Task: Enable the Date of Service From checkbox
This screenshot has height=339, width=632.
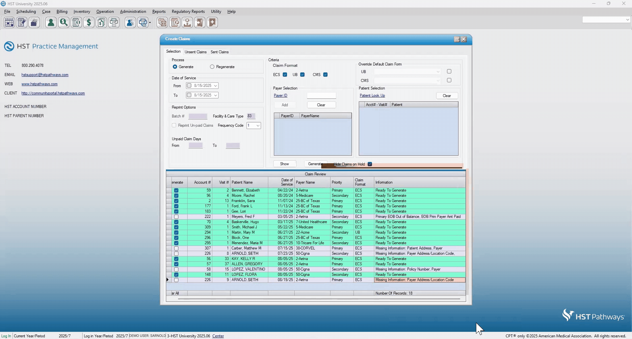Action: click(189, 86)
